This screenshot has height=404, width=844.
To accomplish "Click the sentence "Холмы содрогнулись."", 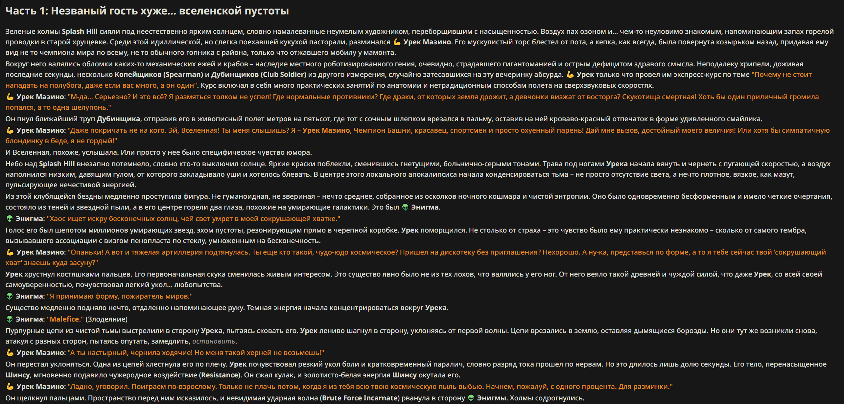I will [x=547, y=398].
